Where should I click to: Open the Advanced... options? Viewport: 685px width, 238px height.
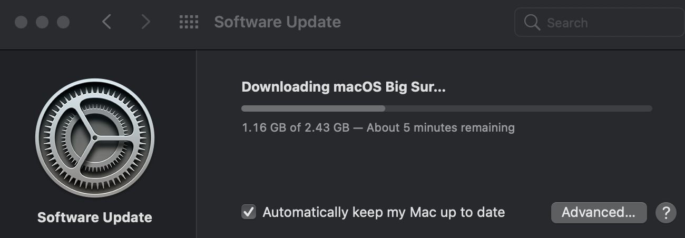click(599, 213)
